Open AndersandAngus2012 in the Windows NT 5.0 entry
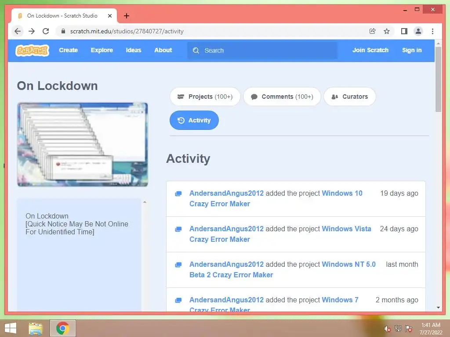The width and height of the screenshot is (450, 337). 226,265
